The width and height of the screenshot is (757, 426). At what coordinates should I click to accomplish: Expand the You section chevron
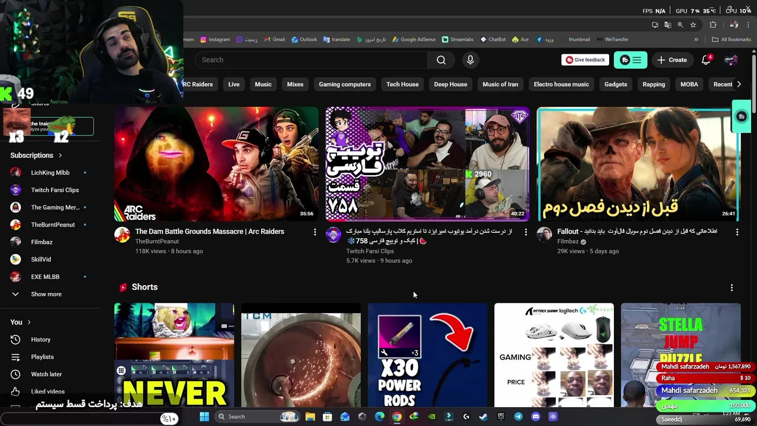pos(29,322)
